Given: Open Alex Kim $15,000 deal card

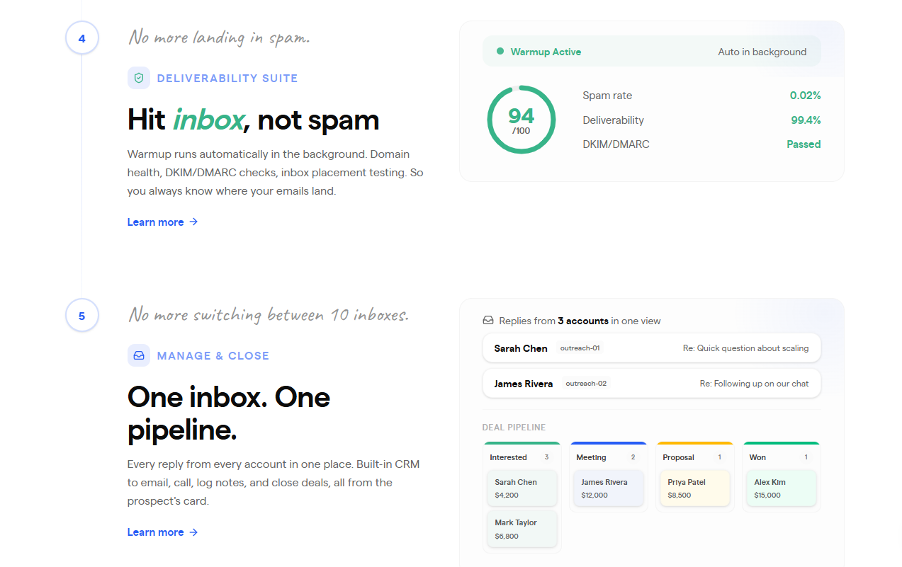Looking at the screenshot, I should (782, 488).
